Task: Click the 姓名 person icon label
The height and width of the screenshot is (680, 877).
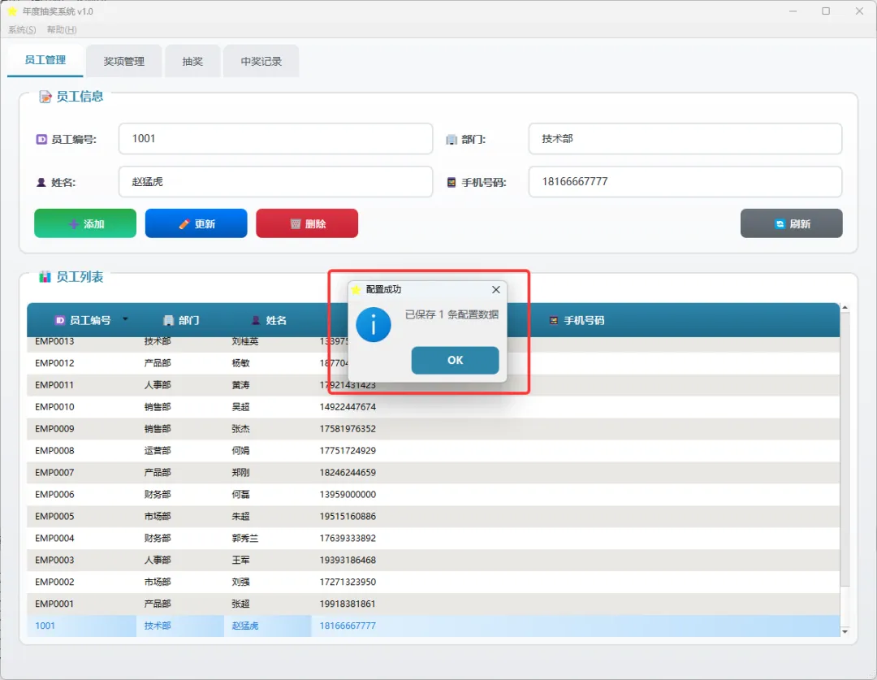Action: tap(41, 183)
